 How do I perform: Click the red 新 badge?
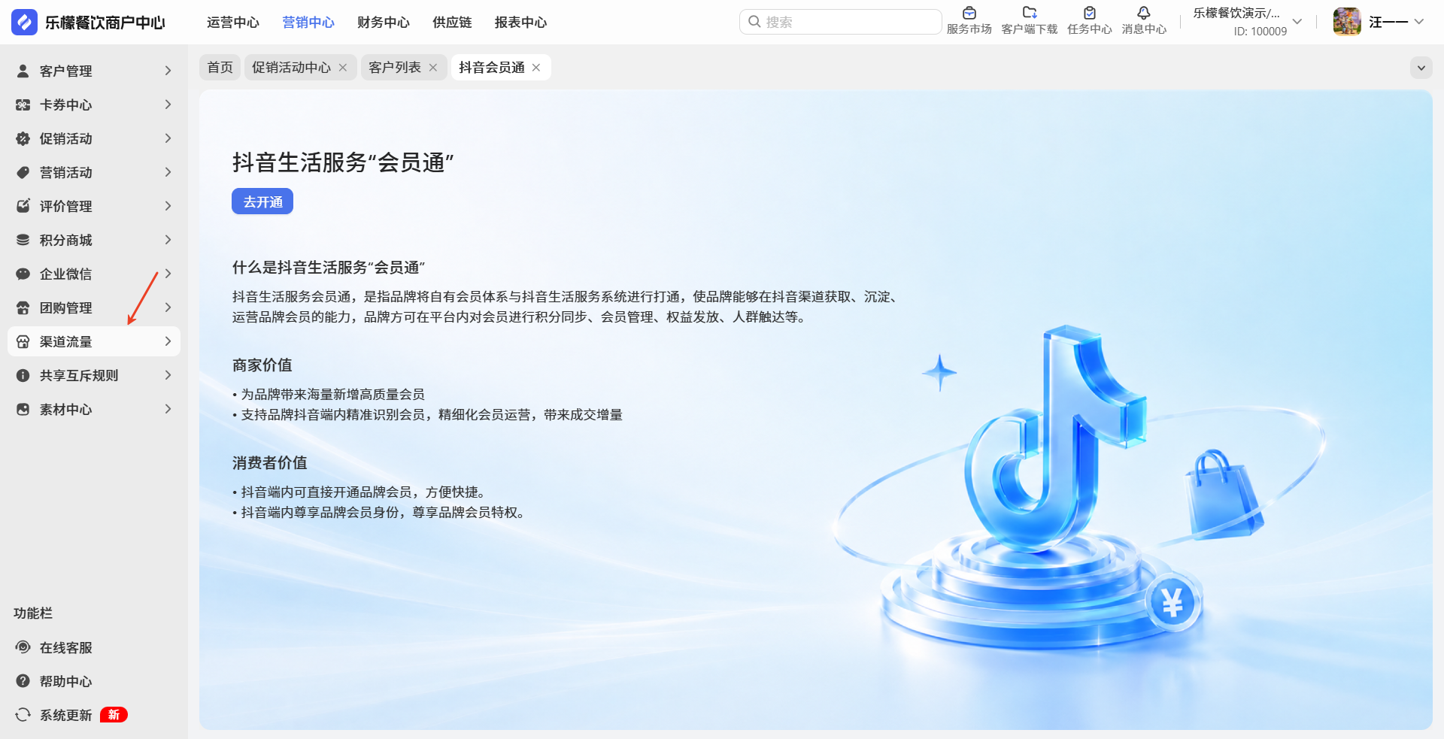(114, 715)
